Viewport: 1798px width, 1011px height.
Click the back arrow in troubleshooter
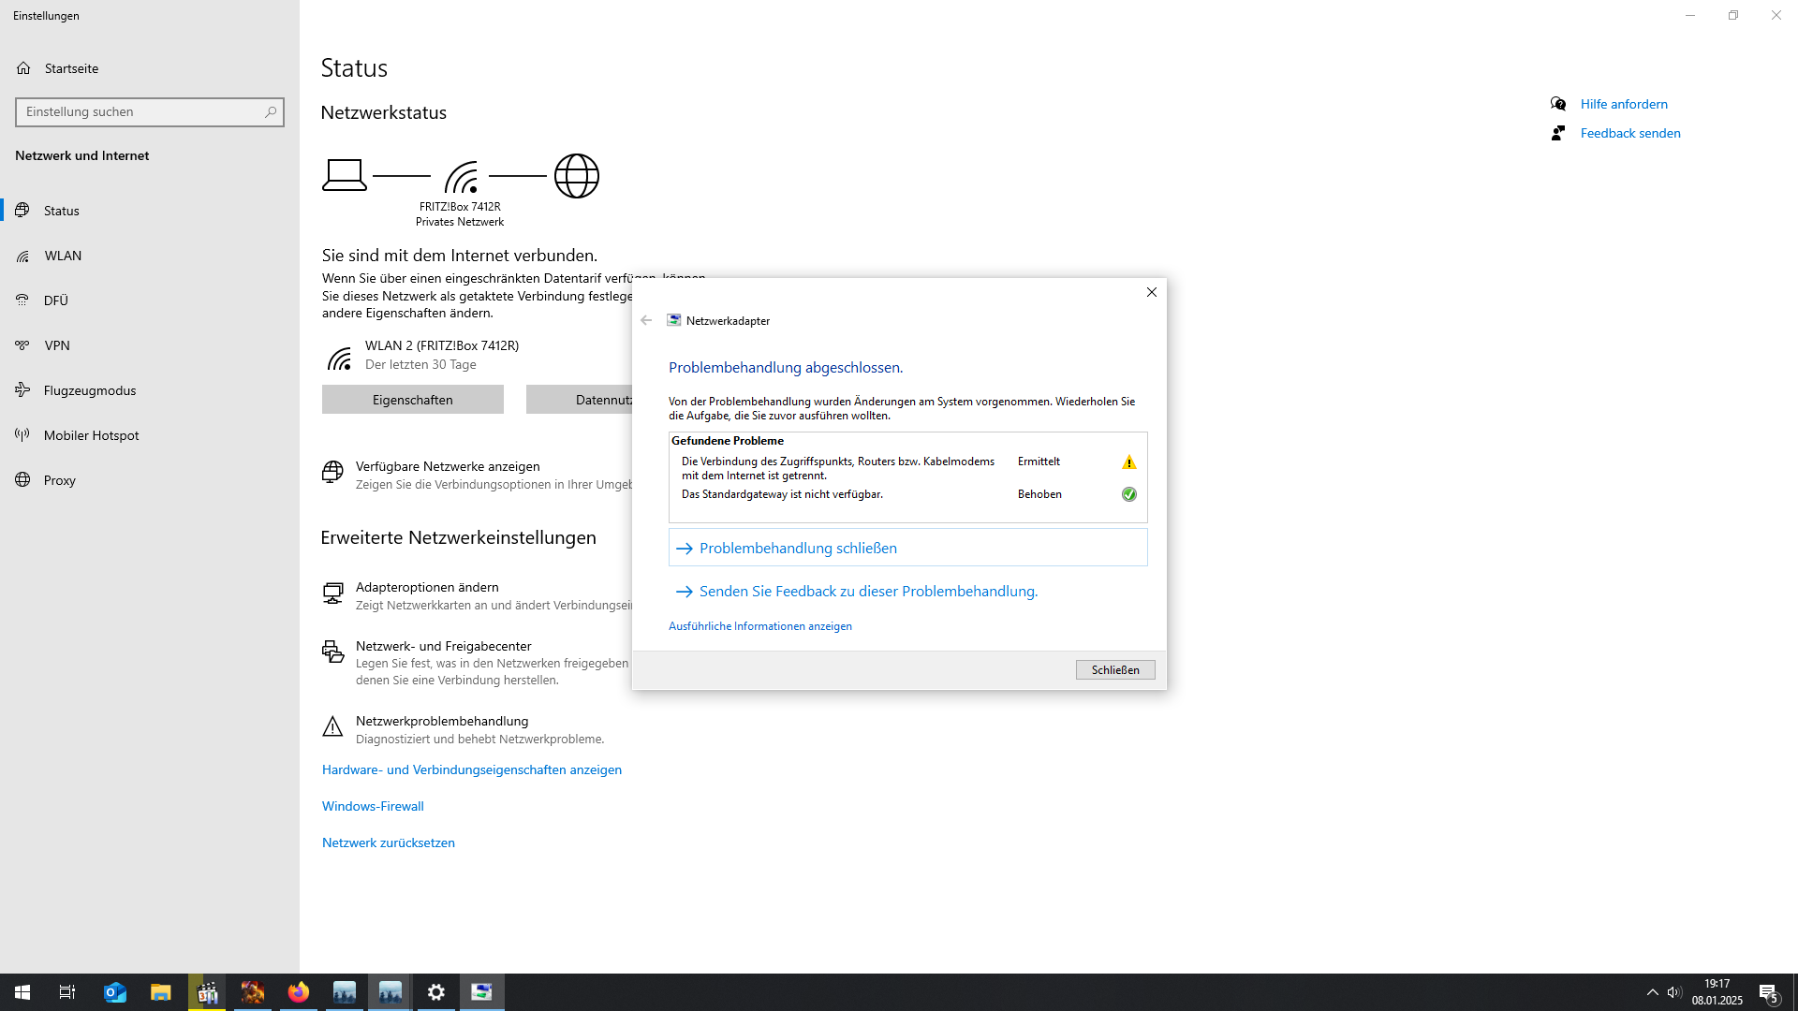pos(646,320)
